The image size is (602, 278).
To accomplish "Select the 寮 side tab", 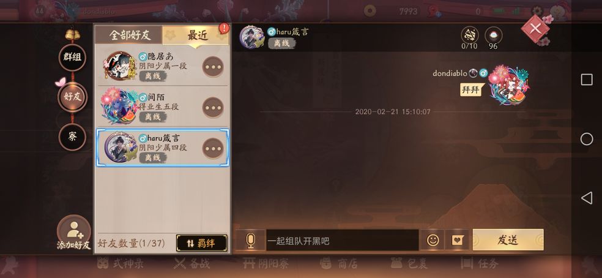I will coord(72,137).
